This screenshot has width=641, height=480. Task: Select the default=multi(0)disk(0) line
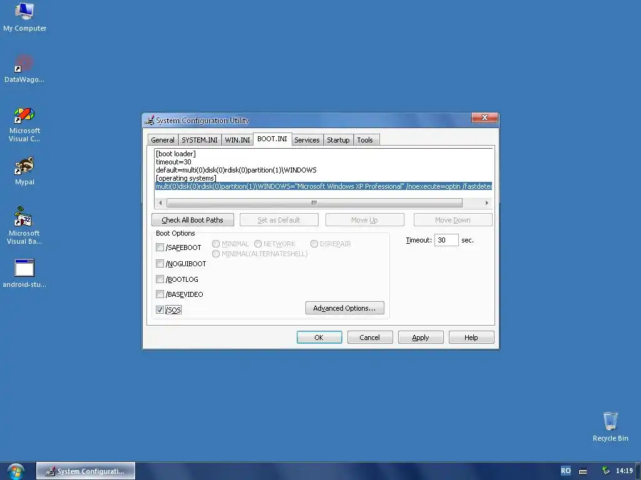[x=236, y=170]
